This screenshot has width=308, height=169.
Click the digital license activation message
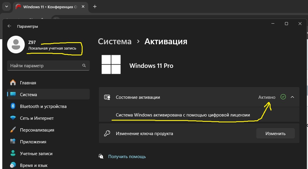(x=183, y=115)
